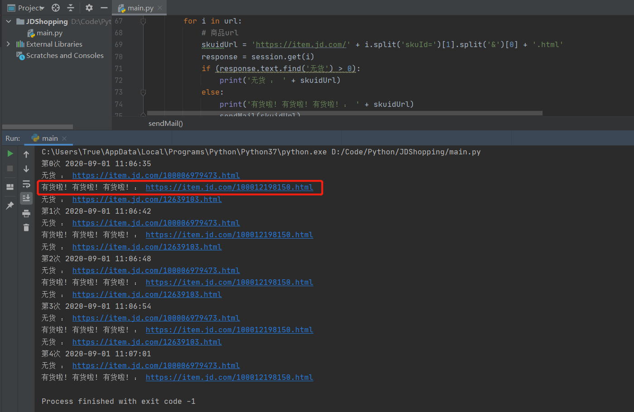Select main.py in the project tree

click(x=45, y=33)
